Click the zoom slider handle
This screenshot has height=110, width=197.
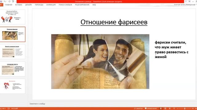[185, 109]
